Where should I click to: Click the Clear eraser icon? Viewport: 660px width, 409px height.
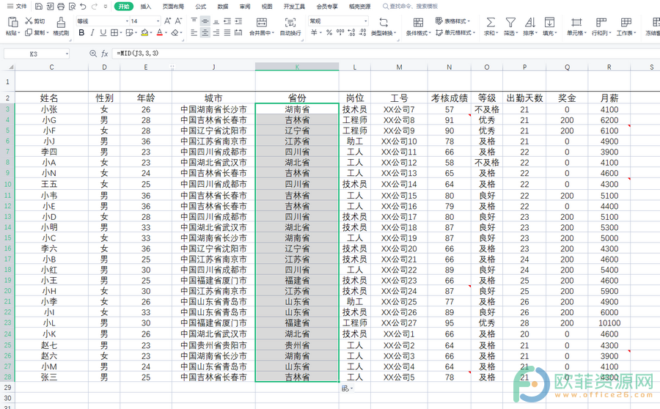[175, 32]
